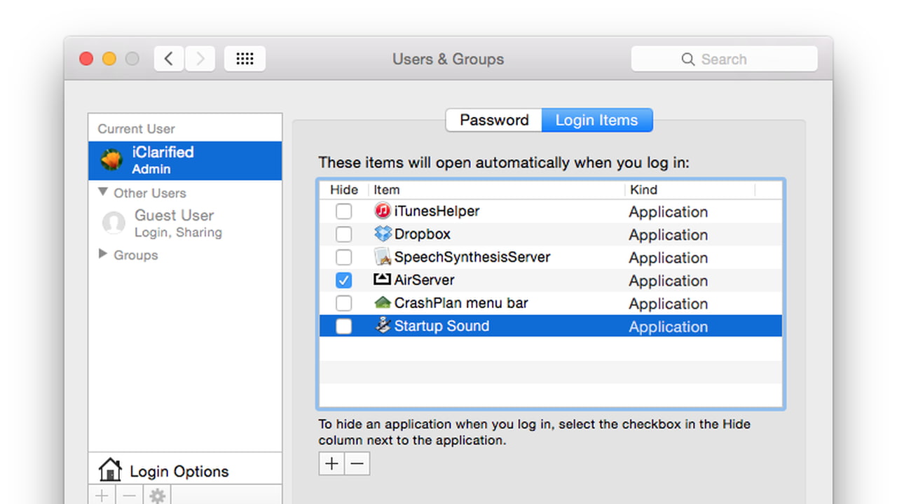Click the Other Users label
897x504 pixels.
(x=150, y=192)
